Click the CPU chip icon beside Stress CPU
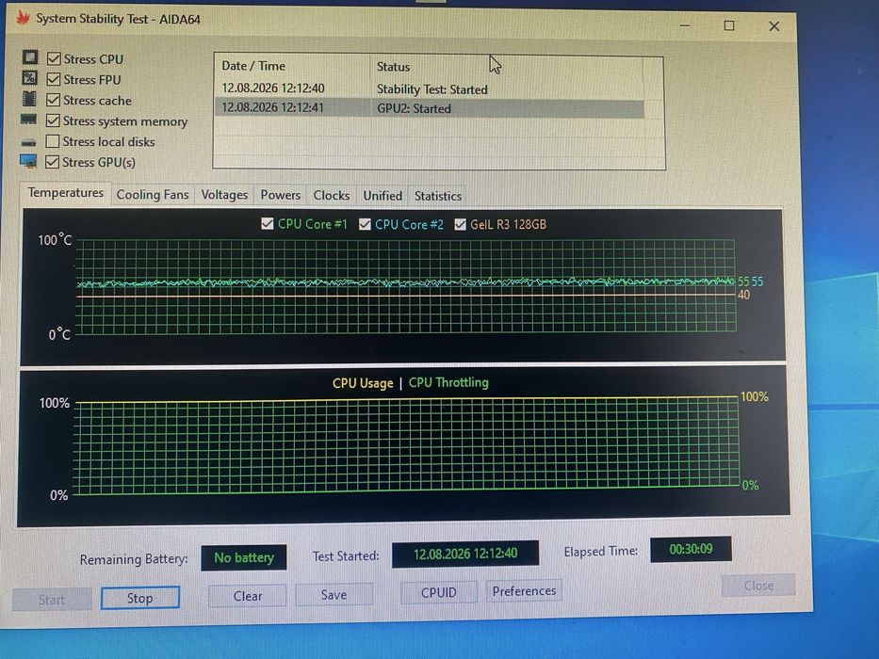 click(x=30, y=57)
